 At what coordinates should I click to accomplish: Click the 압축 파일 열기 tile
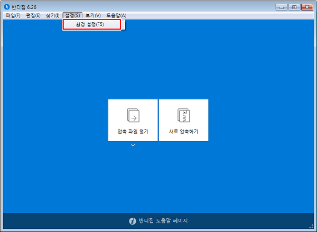[133, 120]
